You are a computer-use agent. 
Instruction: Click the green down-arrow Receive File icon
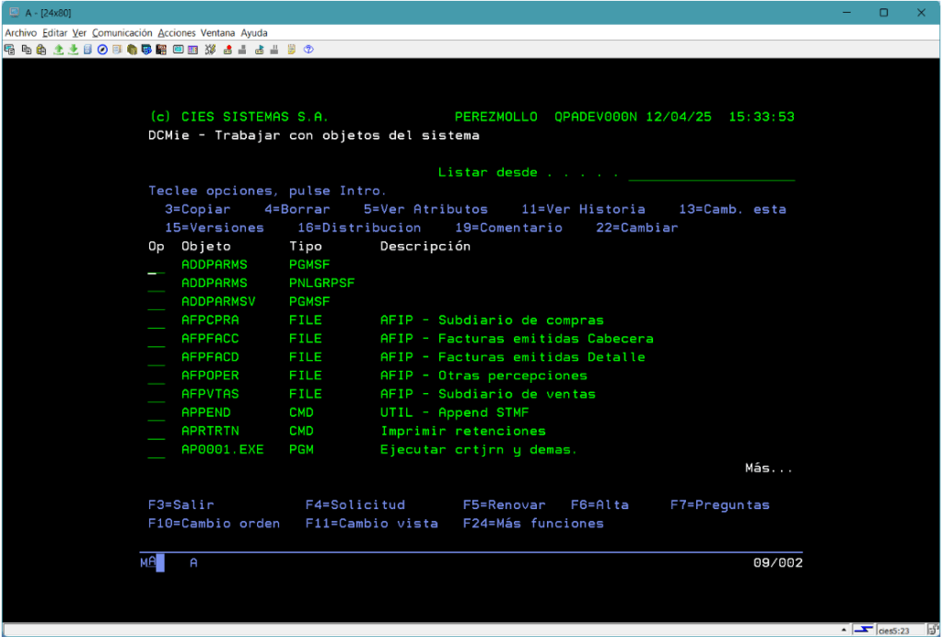pos(73,50)
